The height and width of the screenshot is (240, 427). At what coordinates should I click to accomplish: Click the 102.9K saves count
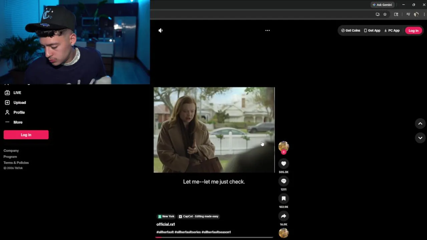(x=284, y=207)
